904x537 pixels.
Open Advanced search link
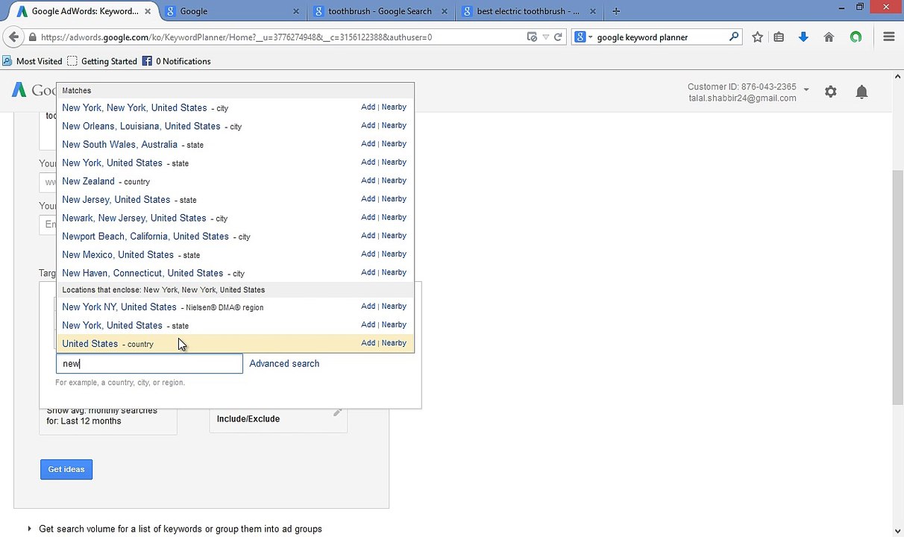284,363
